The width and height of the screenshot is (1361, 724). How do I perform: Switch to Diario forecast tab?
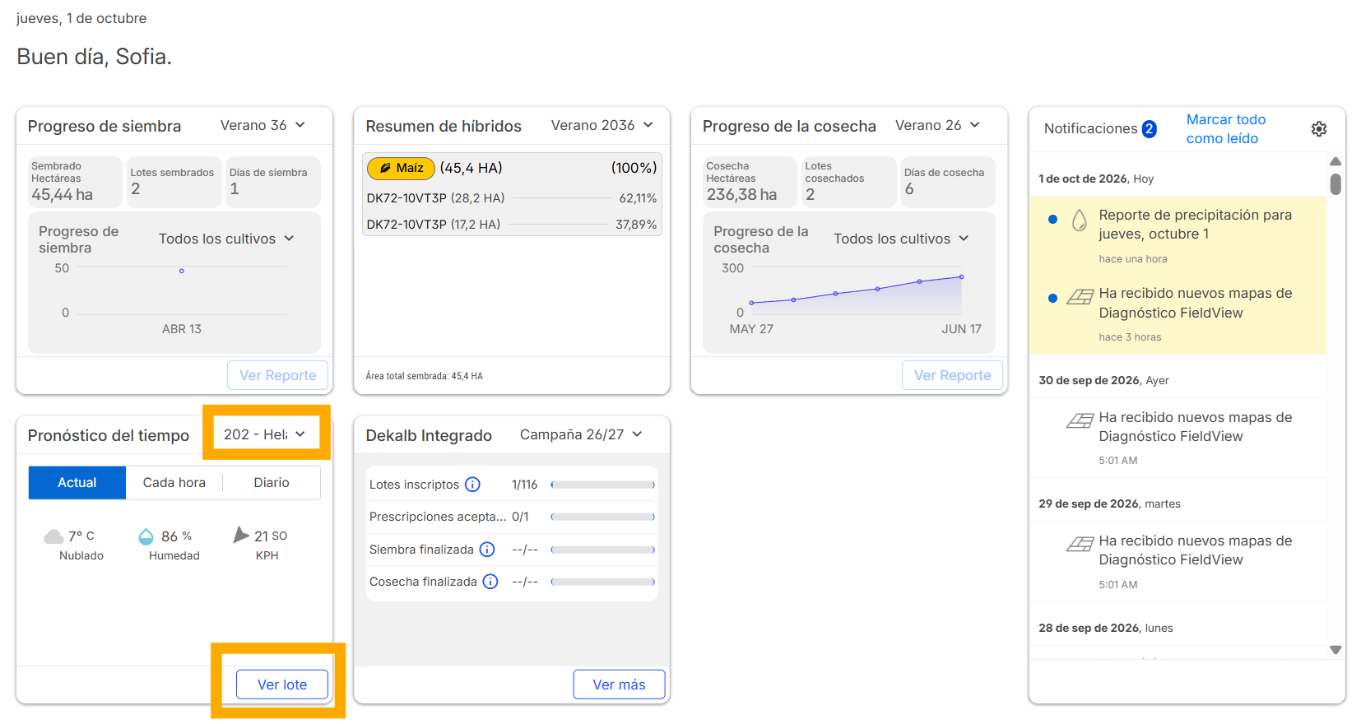point(272,483)
